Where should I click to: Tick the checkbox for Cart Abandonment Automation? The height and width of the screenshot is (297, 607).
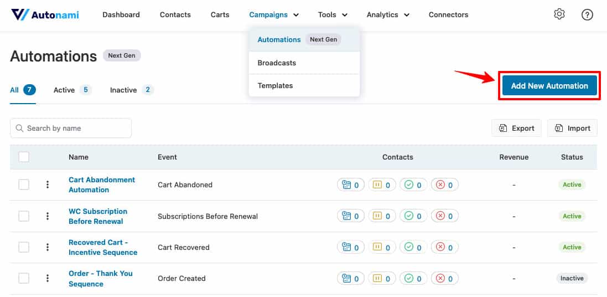(24, 185)
